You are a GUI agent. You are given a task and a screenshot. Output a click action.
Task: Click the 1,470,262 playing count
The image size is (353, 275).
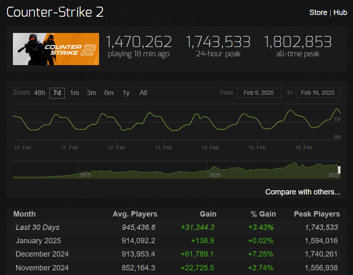(139, 42)
